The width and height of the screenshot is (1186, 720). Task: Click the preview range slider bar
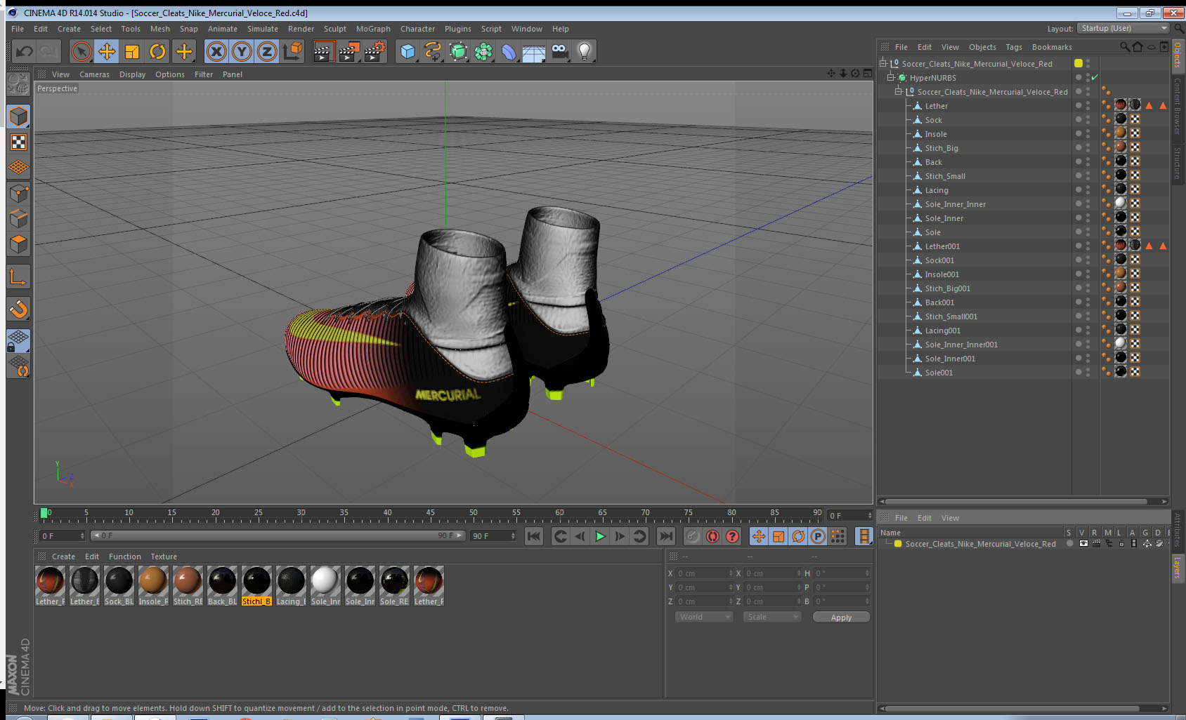[x=278, y=535]
